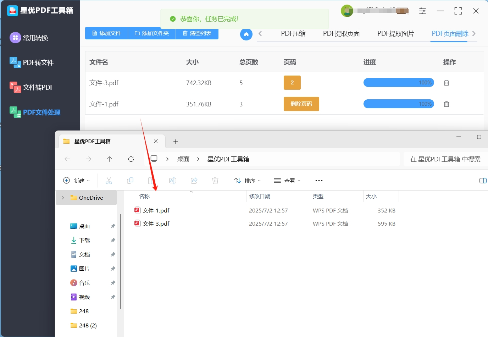Click the Explorer search box
Image resolution: width=488 pixels, height=337 pixels.
click(445, 159)
